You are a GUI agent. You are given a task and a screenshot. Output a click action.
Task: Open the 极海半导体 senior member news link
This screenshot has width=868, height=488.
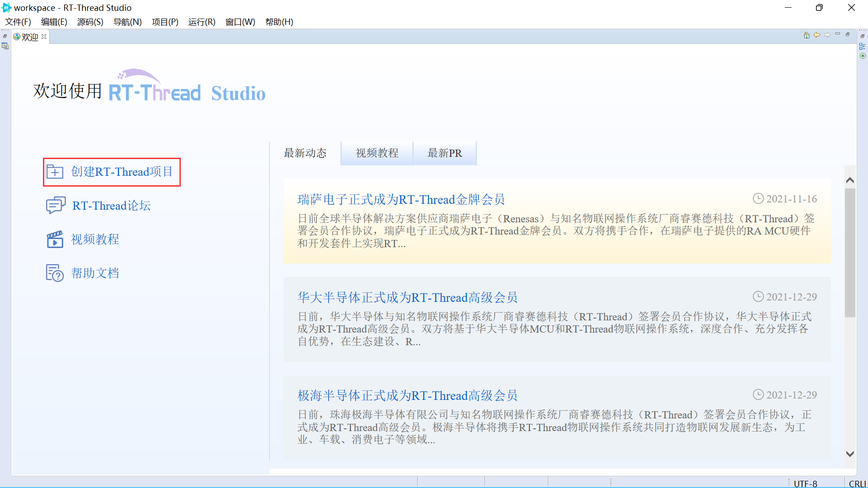coord(407,395)
